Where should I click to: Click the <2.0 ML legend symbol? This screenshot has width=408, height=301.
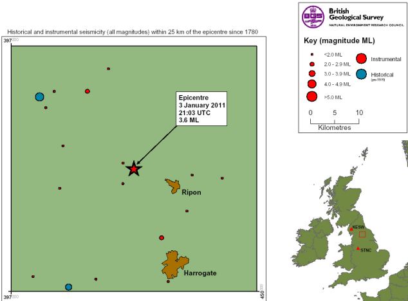(x=312, y=55)
